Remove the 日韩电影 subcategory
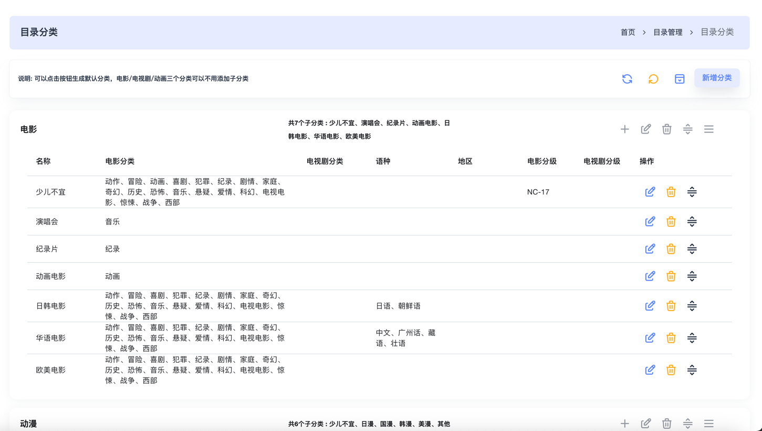Image resolution: width=762 pixels, height=431 pixels. coord(671,306)
